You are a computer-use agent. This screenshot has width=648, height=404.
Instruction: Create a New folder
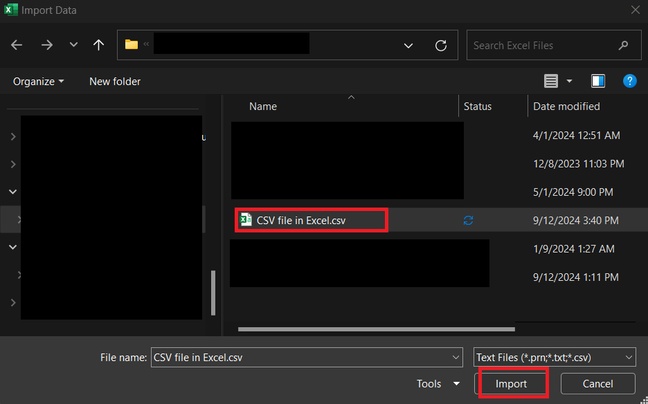click(115, 82)
